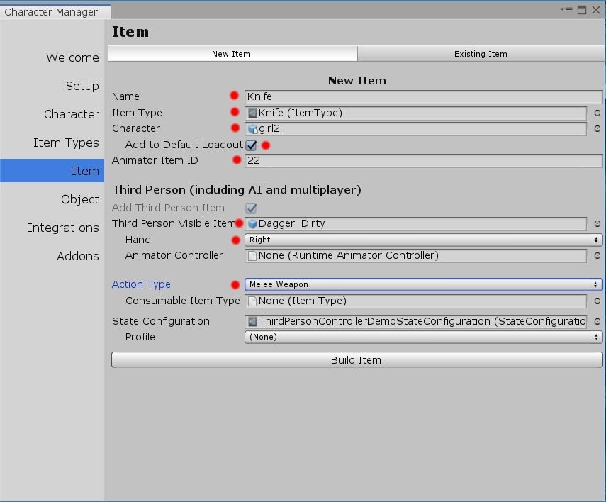Open the object picker for Item Type
Screen dimensions: 606x502
click(x=597, y=113)
